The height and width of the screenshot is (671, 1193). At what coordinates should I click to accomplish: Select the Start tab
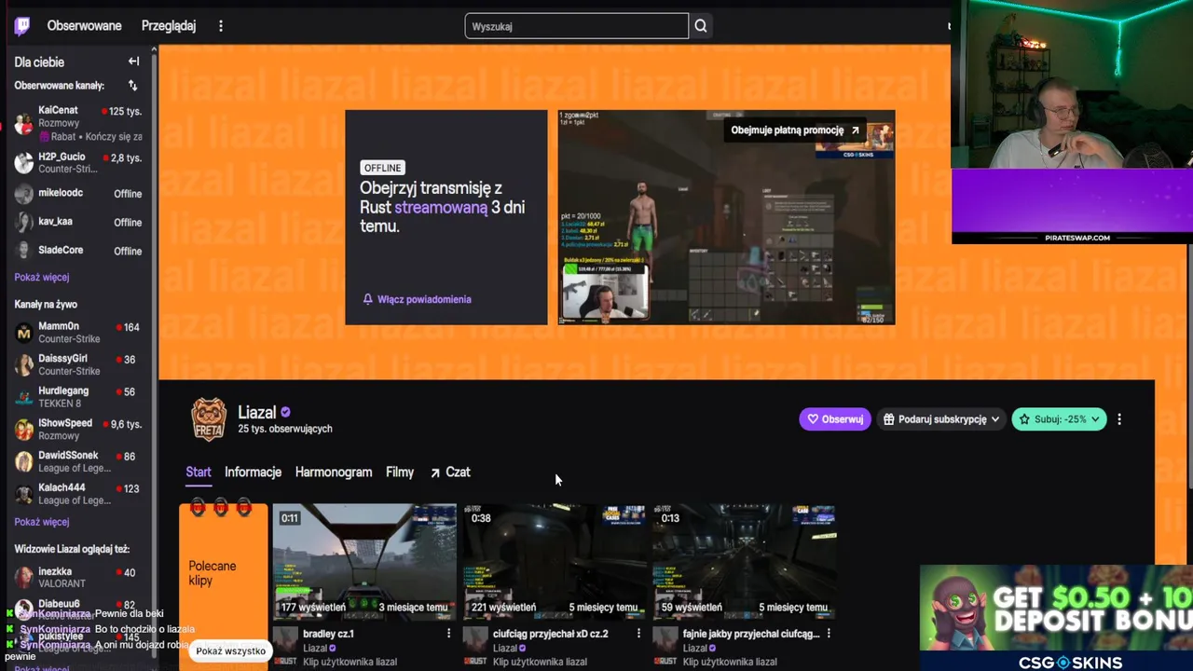[199, 472]
